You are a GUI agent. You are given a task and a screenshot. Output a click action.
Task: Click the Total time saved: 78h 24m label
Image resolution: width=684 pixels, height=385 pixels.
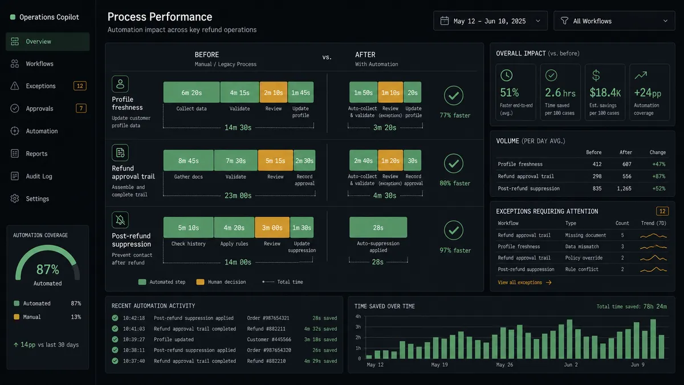pyautogui.click(x=632, y=307)
